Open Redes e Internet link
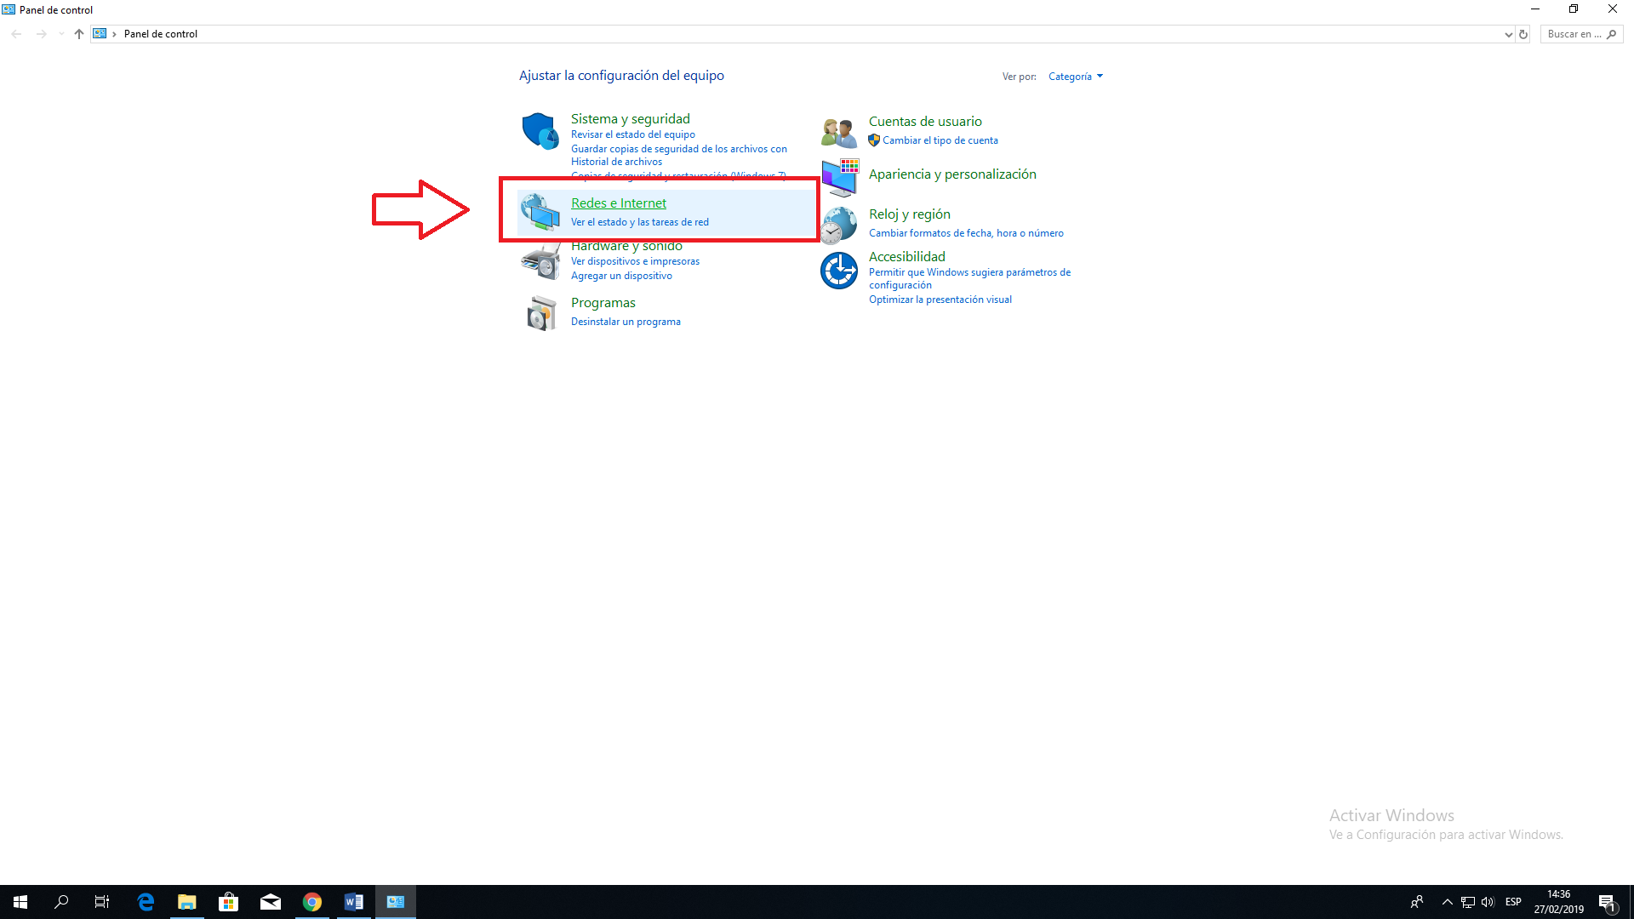The height and width of the screenshot is (919, 1634). (x=619, y=203)
